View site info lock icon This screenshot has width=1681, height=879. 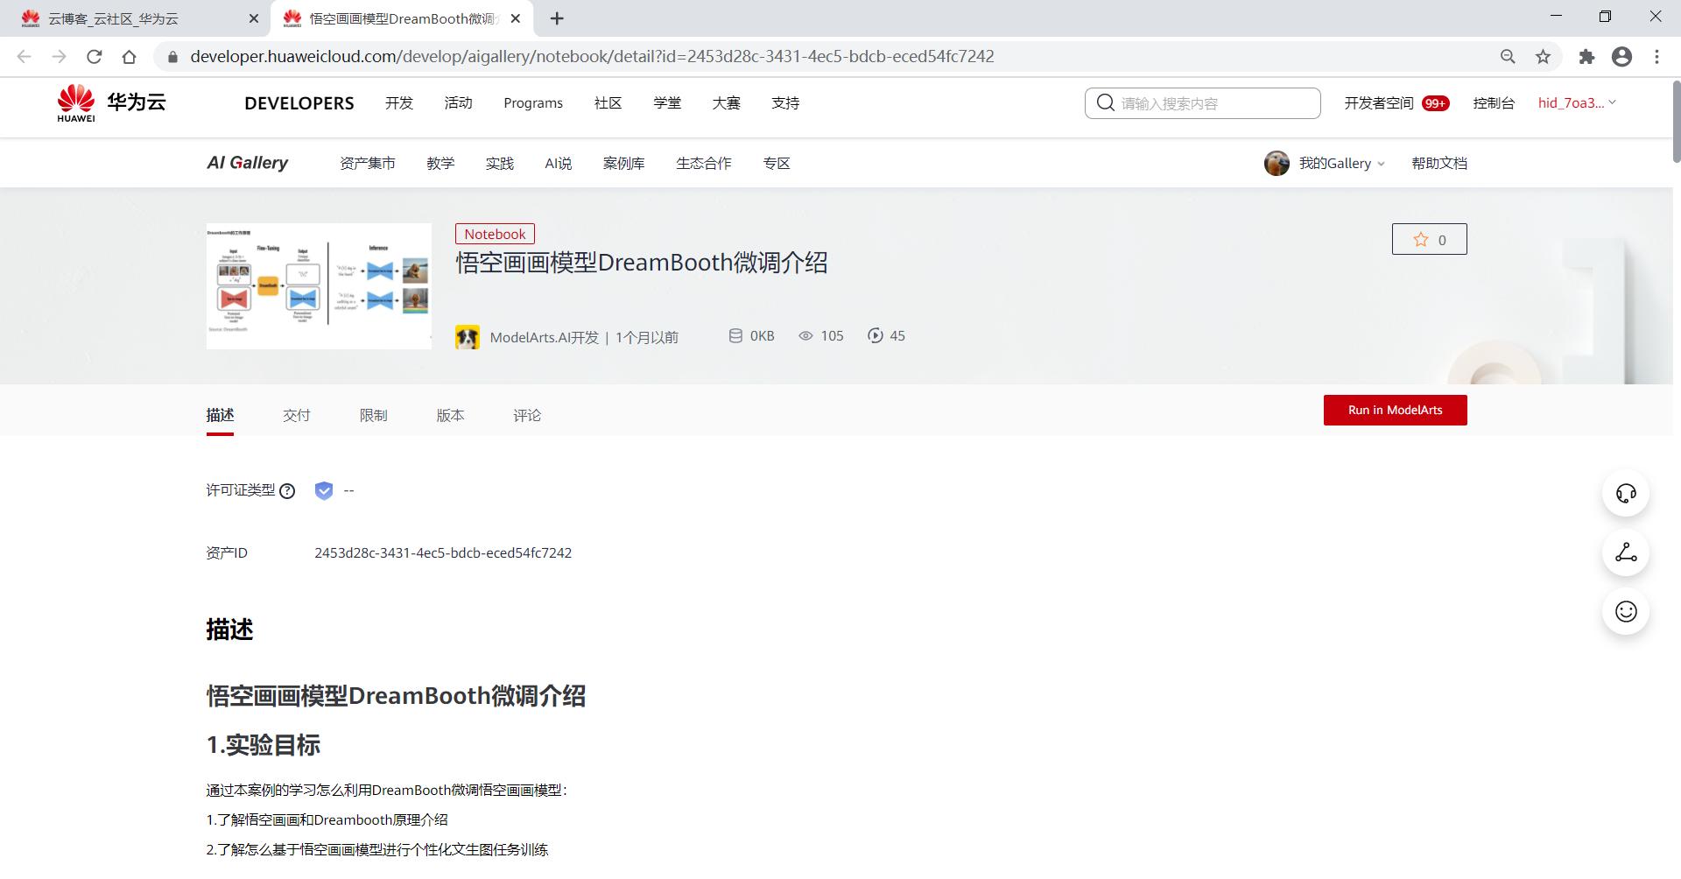pyautogui.click(x=172, y=57)
